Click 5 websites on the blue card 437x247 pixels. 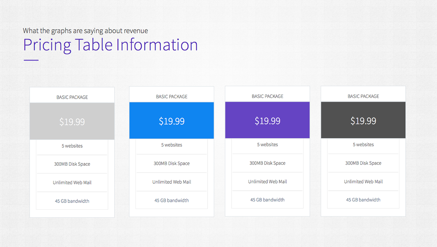(x=171, y=145)
